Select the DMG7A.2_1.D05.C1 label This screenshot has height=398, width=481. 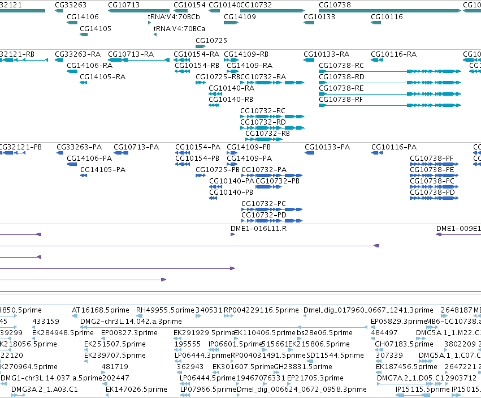(410, 378)
